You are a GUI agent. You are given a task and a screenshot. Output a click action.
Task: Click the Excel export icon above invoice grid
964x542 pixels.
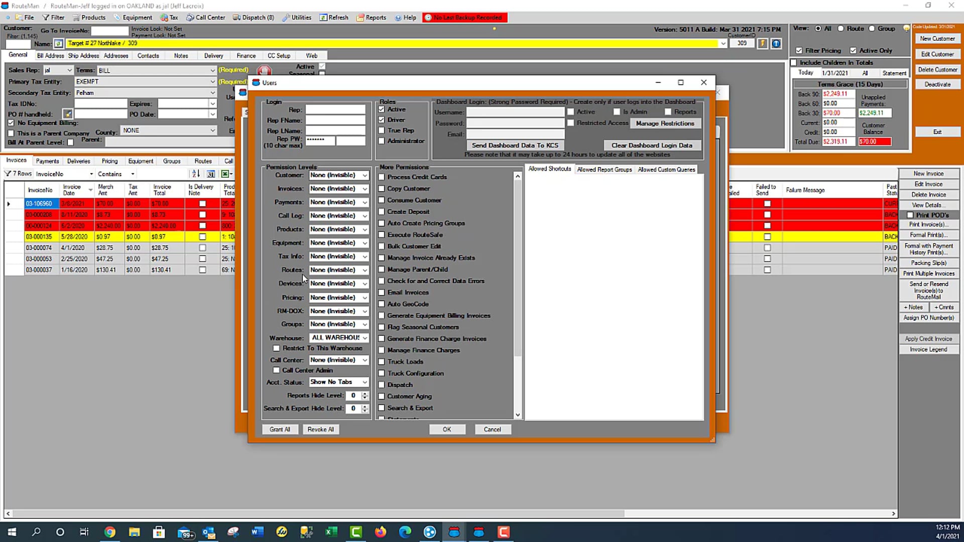(x=226, y=174)
